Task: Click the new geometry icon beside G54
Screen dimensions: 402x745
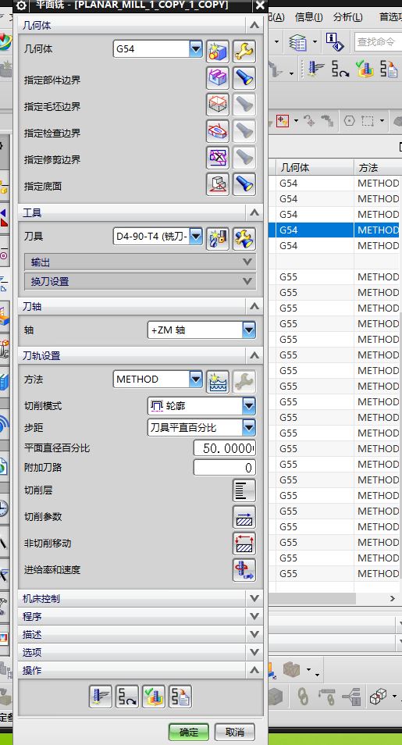Action: 218,52
